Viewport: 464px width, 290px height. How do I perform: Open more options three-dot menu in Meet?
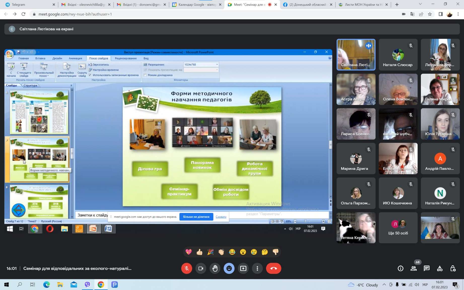pos(257,268)
